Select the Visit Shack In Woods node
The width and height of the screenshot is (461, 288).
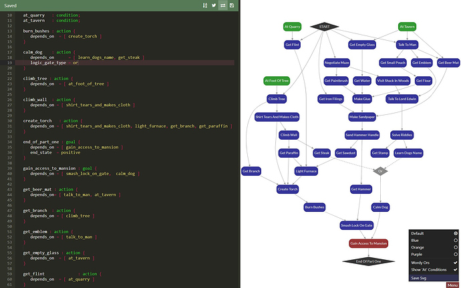pos(393,81)
